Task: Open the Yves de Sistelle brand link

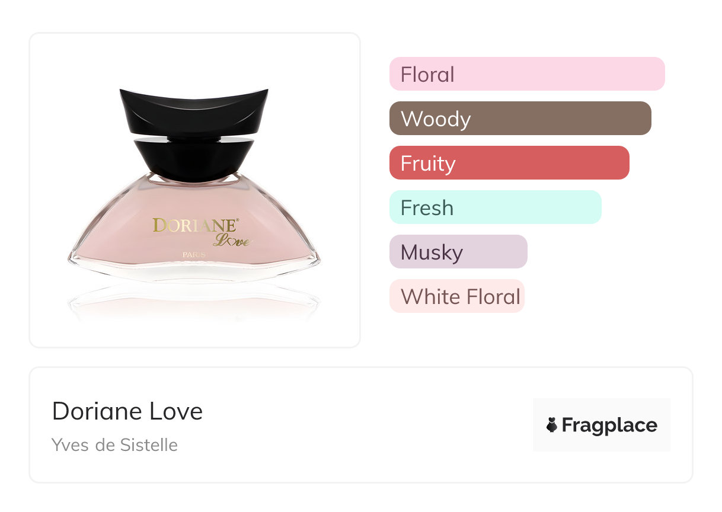Action: click(114, 444)
